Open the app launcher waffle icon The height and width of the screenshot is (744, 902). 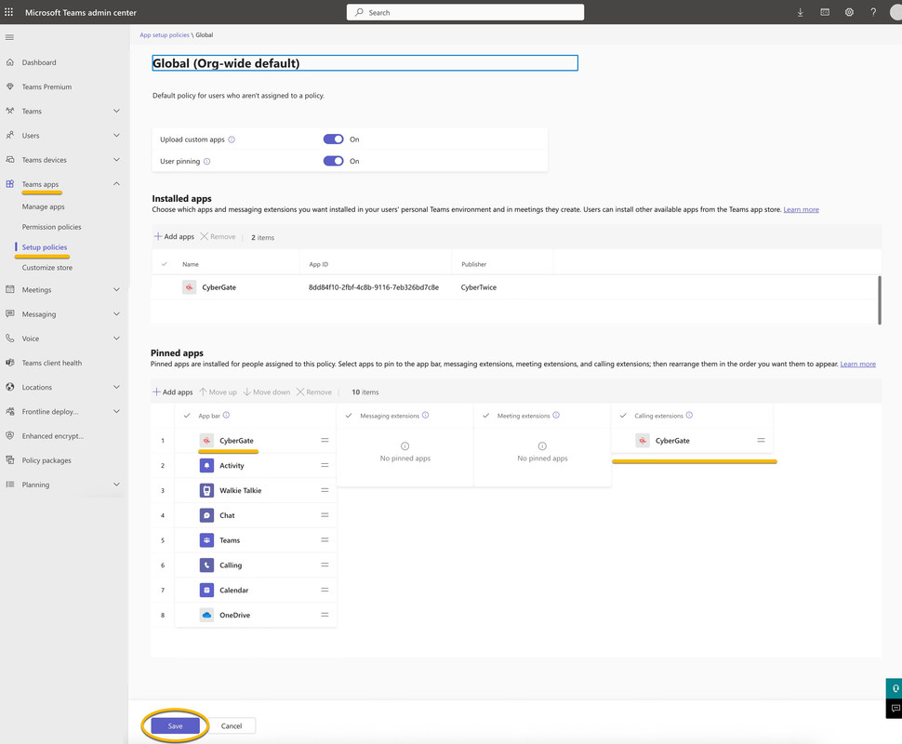click(x=8, y=11)
